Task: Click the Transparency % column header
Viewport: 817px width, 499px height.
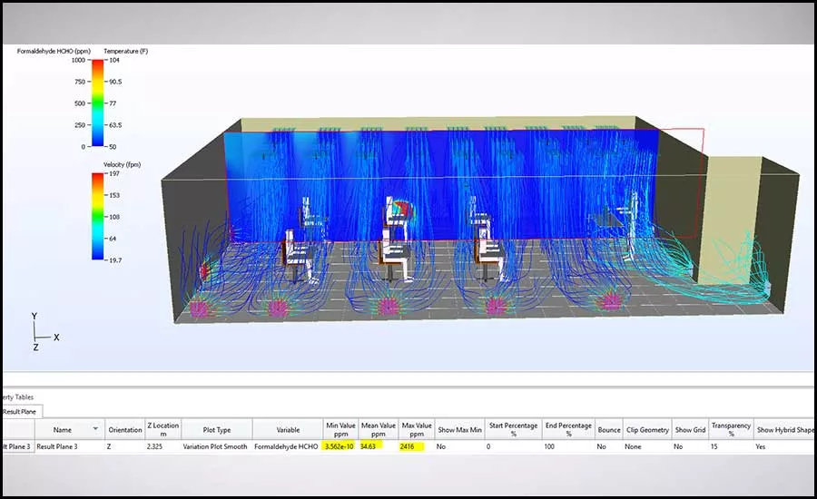Action: click(731, 430)
